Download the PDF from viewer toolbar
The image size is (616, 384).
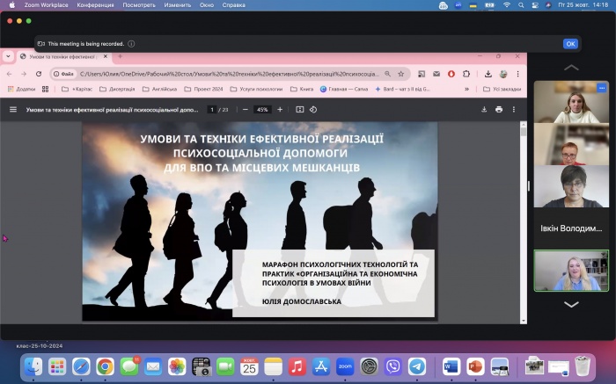[484, 110]
